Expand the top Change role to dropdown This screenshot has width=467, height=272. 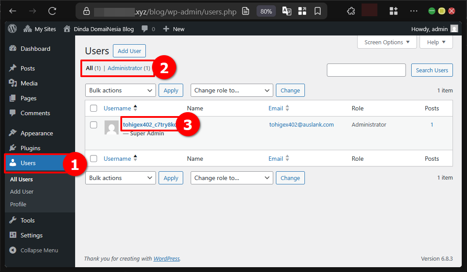[232, 90]
